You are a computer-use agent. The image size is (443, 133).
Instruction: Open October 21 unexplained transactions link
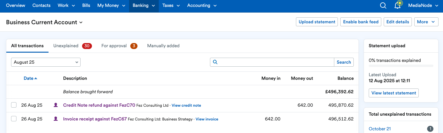point(380,129)
